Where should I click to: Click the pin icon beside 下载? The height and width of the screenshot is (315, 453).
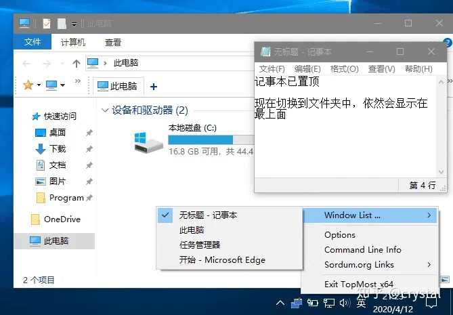(x=89, y=149)
